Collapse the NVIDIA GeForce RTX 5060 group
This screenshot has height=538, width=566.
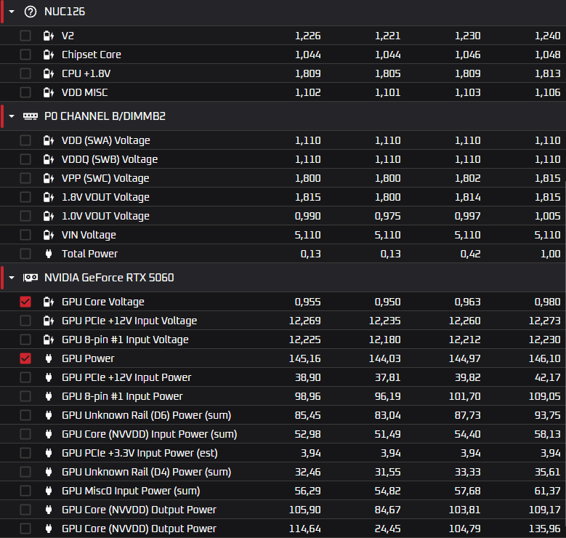coord(12,278)
